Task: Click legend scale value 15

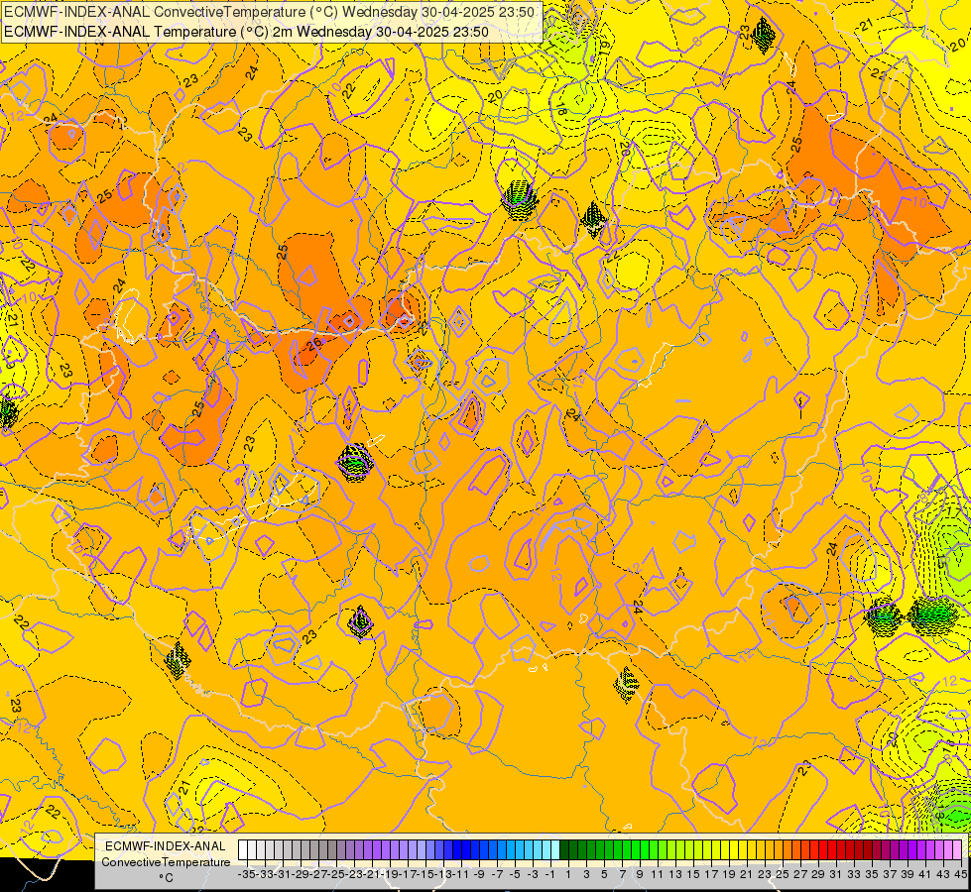Action: tap(693, 875)
